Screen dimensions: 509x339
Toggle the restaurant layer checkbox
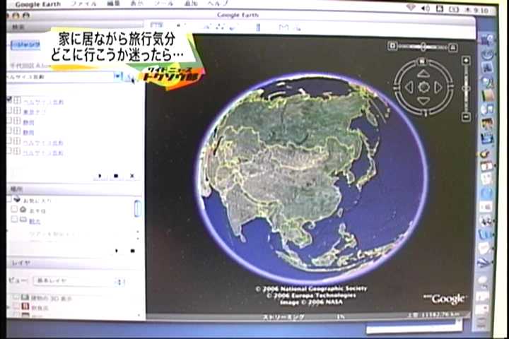(16, 306)
